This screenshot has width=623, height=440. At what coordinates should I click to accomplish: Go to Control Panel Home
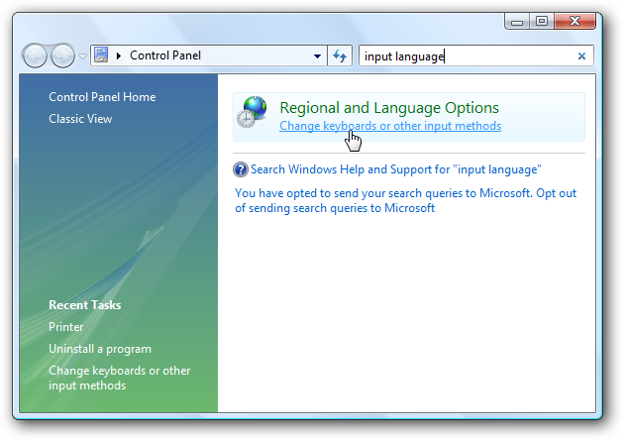[x=102, y=97]
